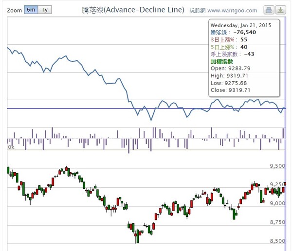
Task: Click the 9,500 price axis label
Action: click(277, 166)
